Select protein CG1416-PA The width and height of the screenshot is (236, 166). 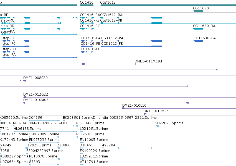tap(91, 38)
